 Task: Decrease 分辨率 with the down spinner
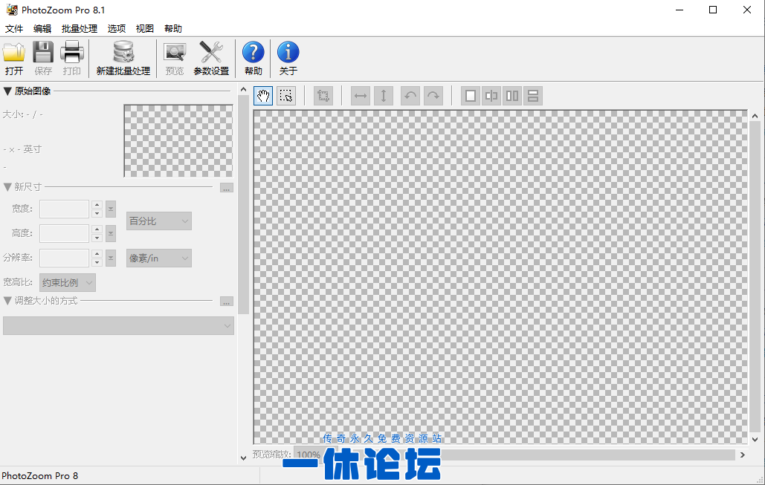click(x=97, y=262)
